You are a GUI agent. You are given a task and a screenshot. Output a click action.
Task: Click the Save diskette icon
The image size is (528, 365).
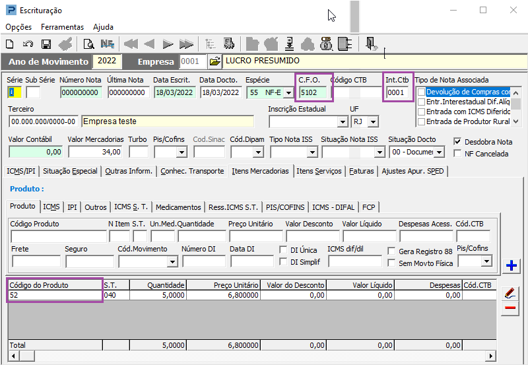46,44
